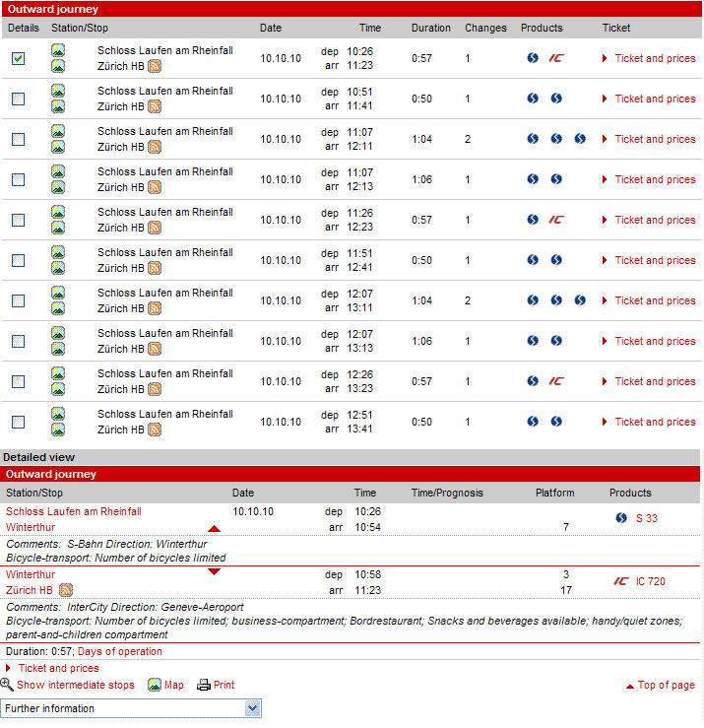Open the Map icon below the detailed view
Screen dimensions: 704x728
click(155, 686)
